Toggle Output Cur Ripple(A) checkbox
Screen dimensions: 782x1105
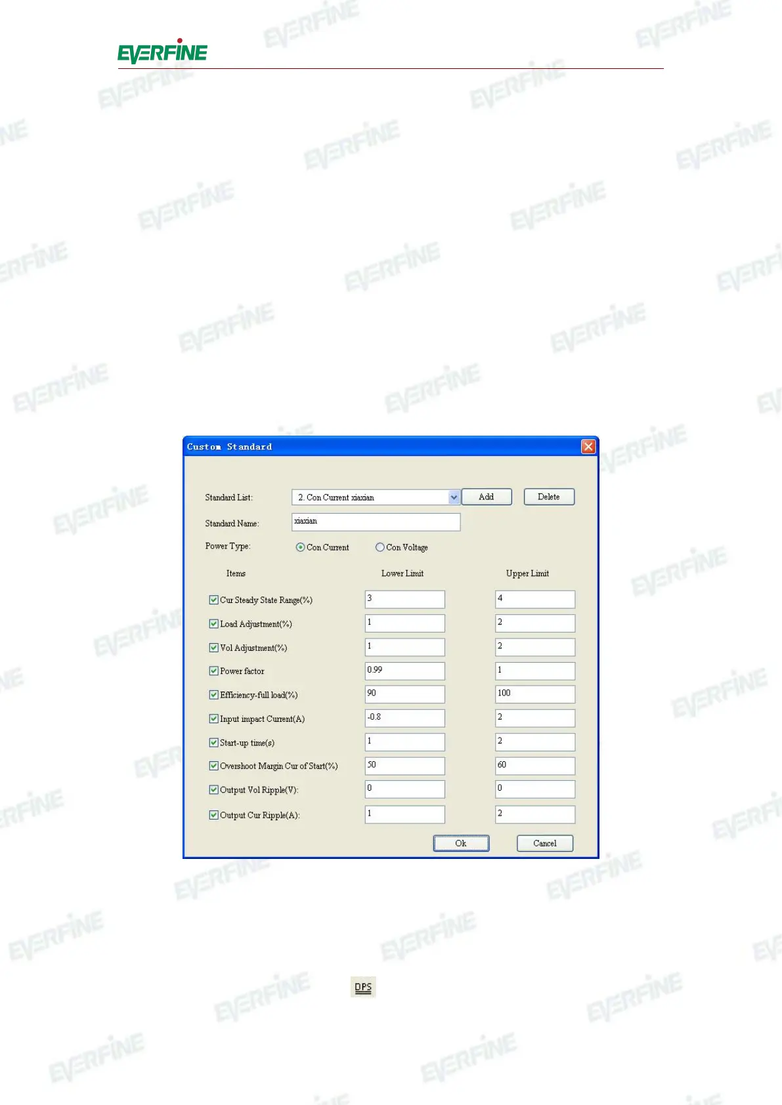click(x=213, y=815)
